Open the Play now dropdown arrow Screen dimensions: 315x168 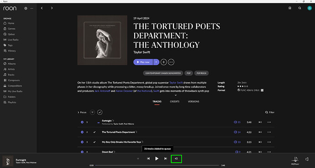tap(156, 62)
